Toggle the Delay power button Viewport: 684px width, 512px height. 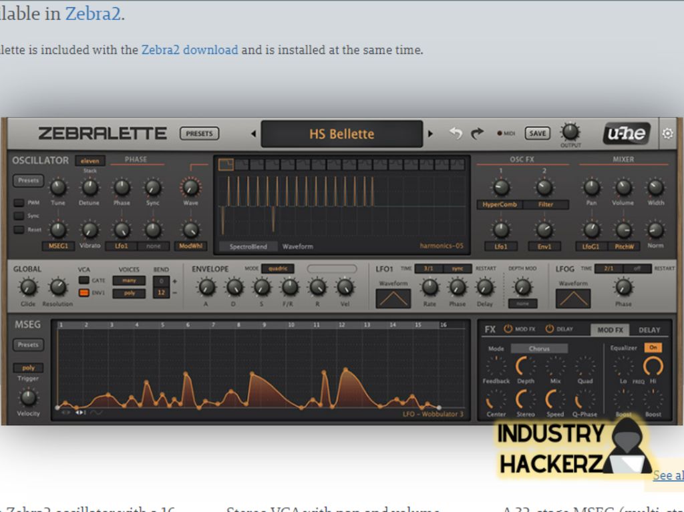(549, 329)
